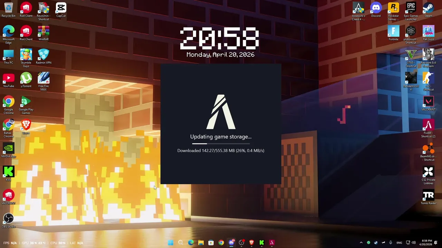Click the microphone tray icon
The width and height of the screenshot is (442, 248).
(391, 243)
